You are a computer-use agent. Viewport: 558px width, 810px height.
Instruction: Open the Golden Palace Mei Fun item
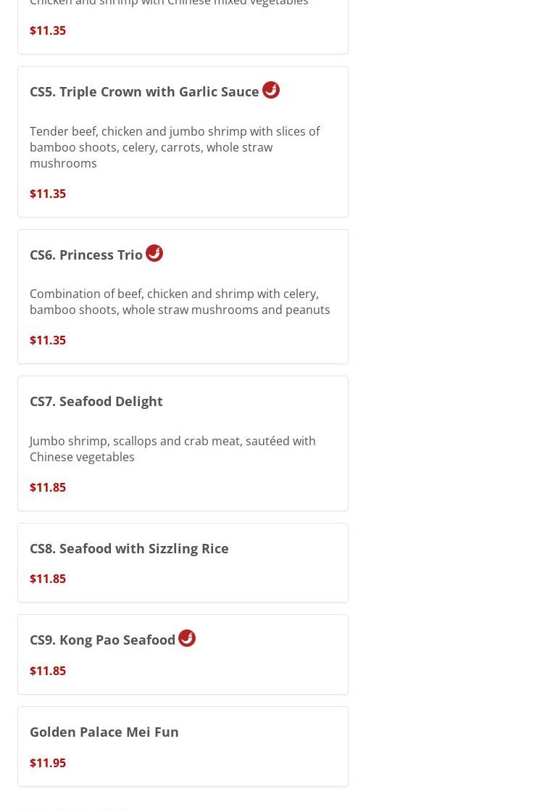104,732
